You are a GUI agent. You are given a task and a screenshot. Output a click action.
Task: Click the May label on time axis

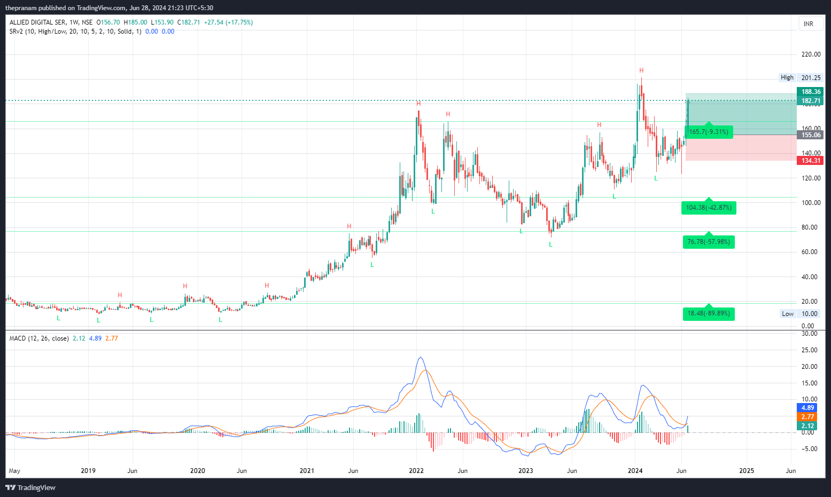point(14,471)
